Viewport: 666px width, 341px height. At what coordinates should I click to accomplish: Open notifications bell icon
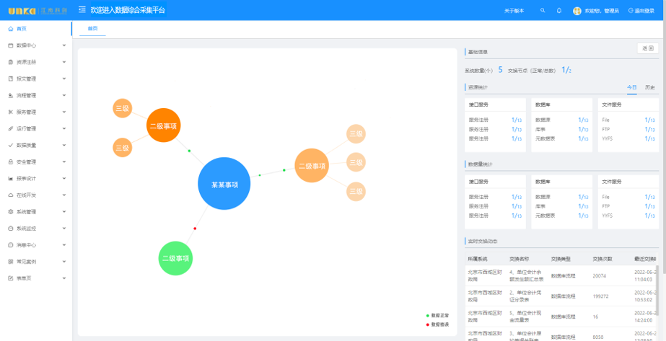point(559,11)
